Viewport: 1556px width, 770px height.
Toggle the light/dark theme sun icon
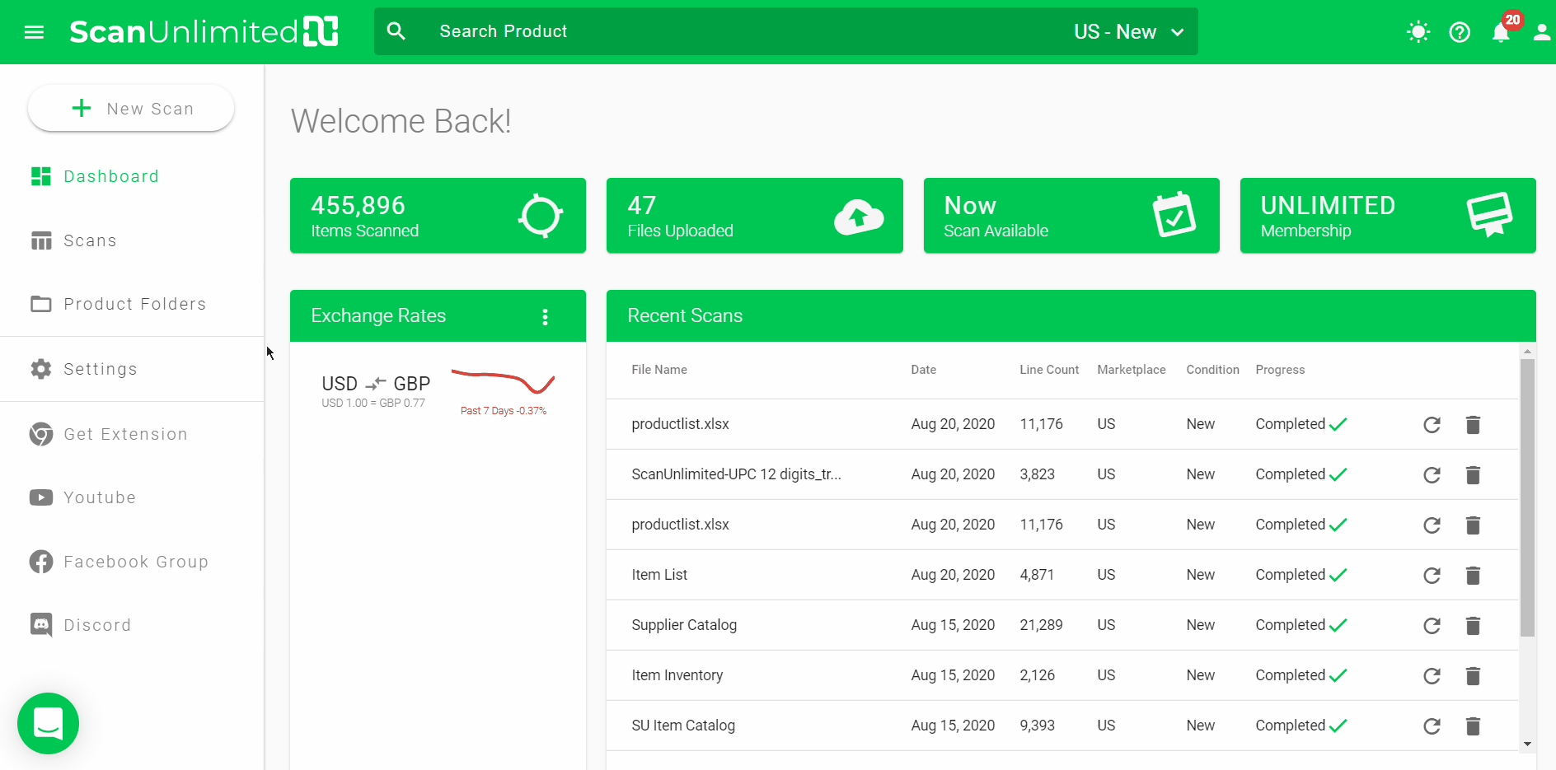[1418, 32]
